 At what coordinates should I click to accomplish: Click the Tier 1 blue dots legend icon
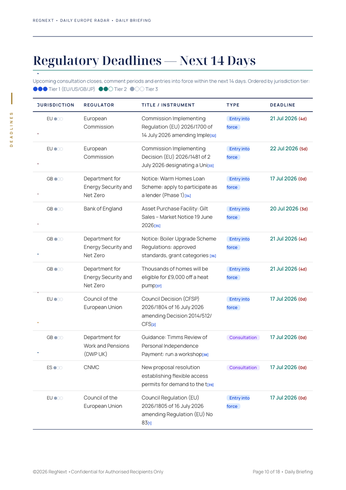pyautogui.click(x=40, y=89)
